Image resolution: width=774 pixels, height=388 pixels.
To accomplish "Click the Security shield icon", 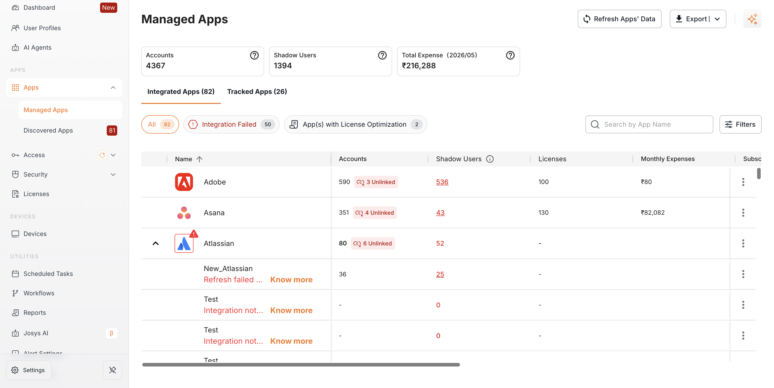I will (x=15, y=175).
